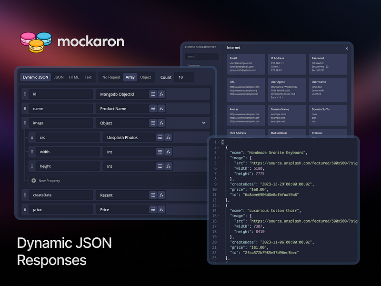Collapse the fold arrow on JSON line 13

coord(219,205)
